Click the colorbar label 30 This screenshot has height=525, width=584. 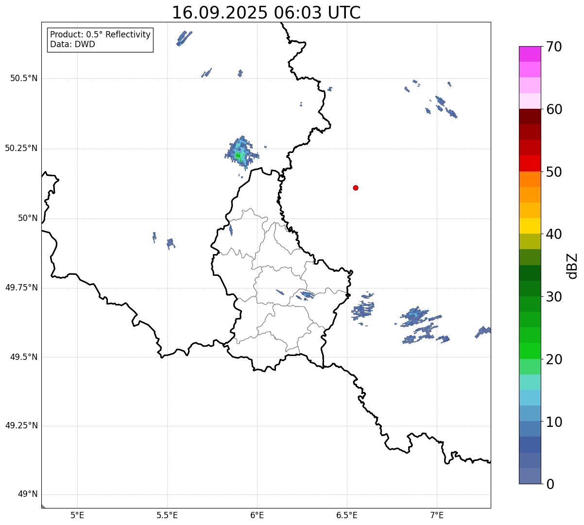(554, 297)
